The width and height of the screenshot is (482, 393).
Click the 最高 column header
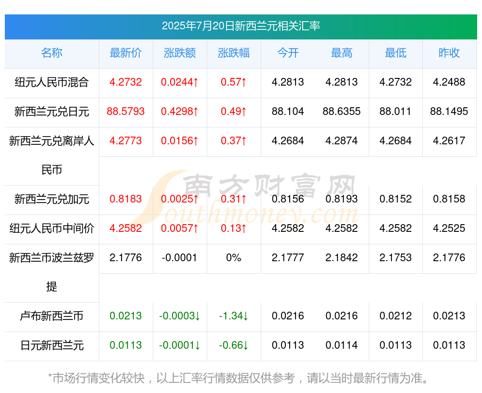pyautogui.click(x=342, y=53)
